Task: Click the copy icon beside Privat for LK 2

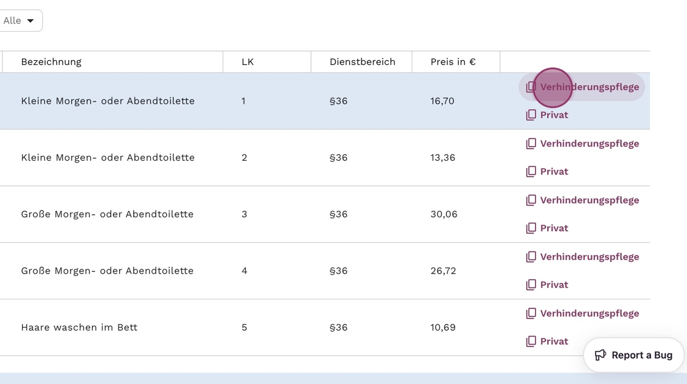Action: pyautogui.click(x=531, y=172)
